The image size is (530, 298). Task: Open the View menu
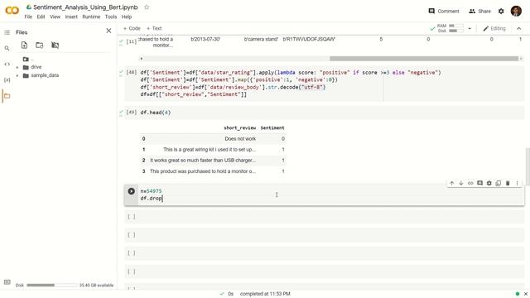[55, 17]
